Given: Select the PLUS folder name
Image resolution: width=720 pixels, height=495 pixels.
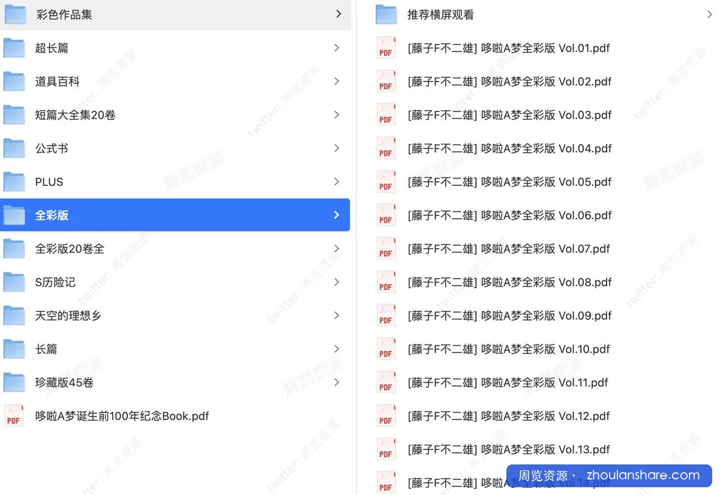Looking at the screenshot, I should coord(49,182).
